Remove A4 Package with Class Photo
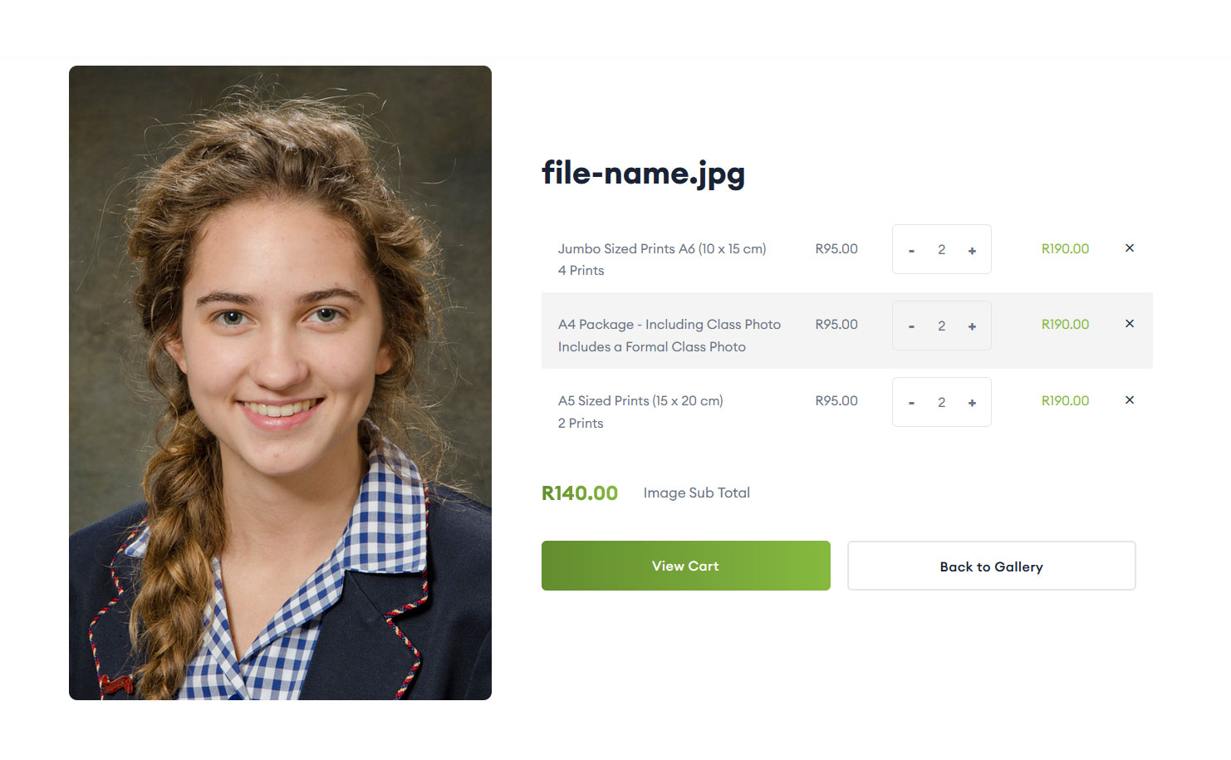The image size is (1231, 760). pyautogui.click(x=1130, y=323)
